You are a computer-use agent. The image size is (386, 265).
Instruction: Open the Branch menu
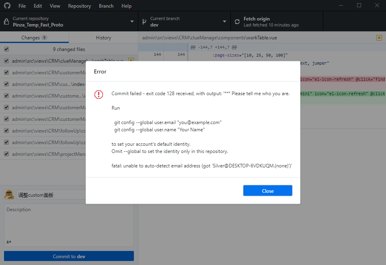[x=106, y=6]
